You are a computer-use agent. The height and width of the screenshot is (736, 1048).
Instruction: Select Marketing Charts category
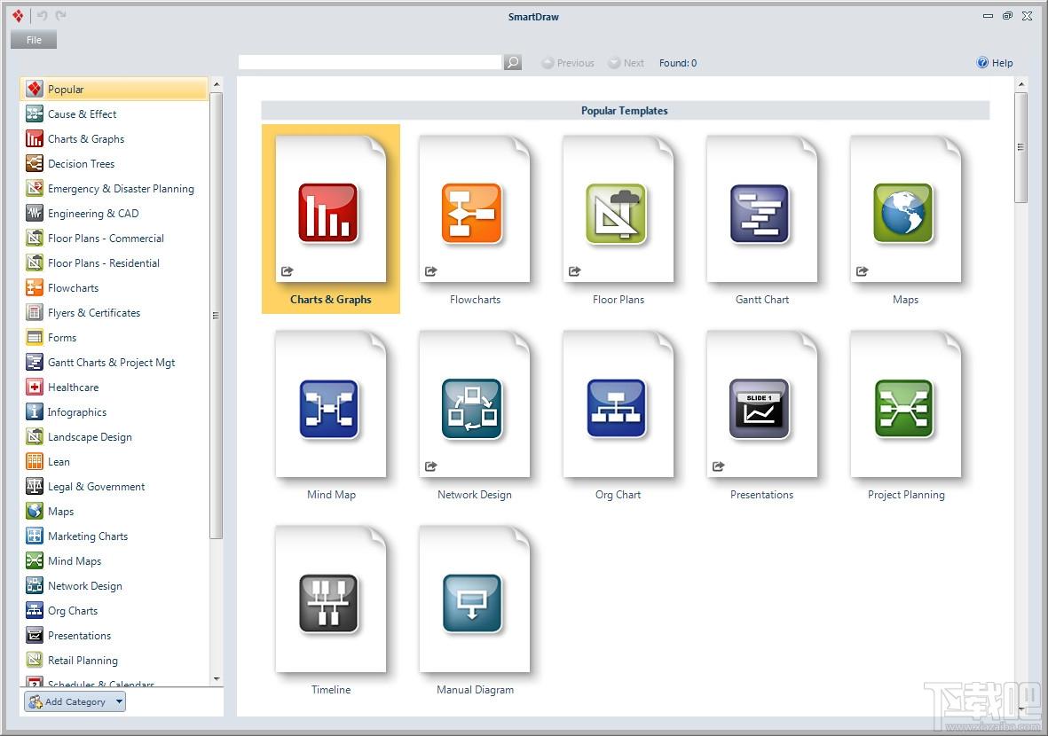[x=114, y=536]
